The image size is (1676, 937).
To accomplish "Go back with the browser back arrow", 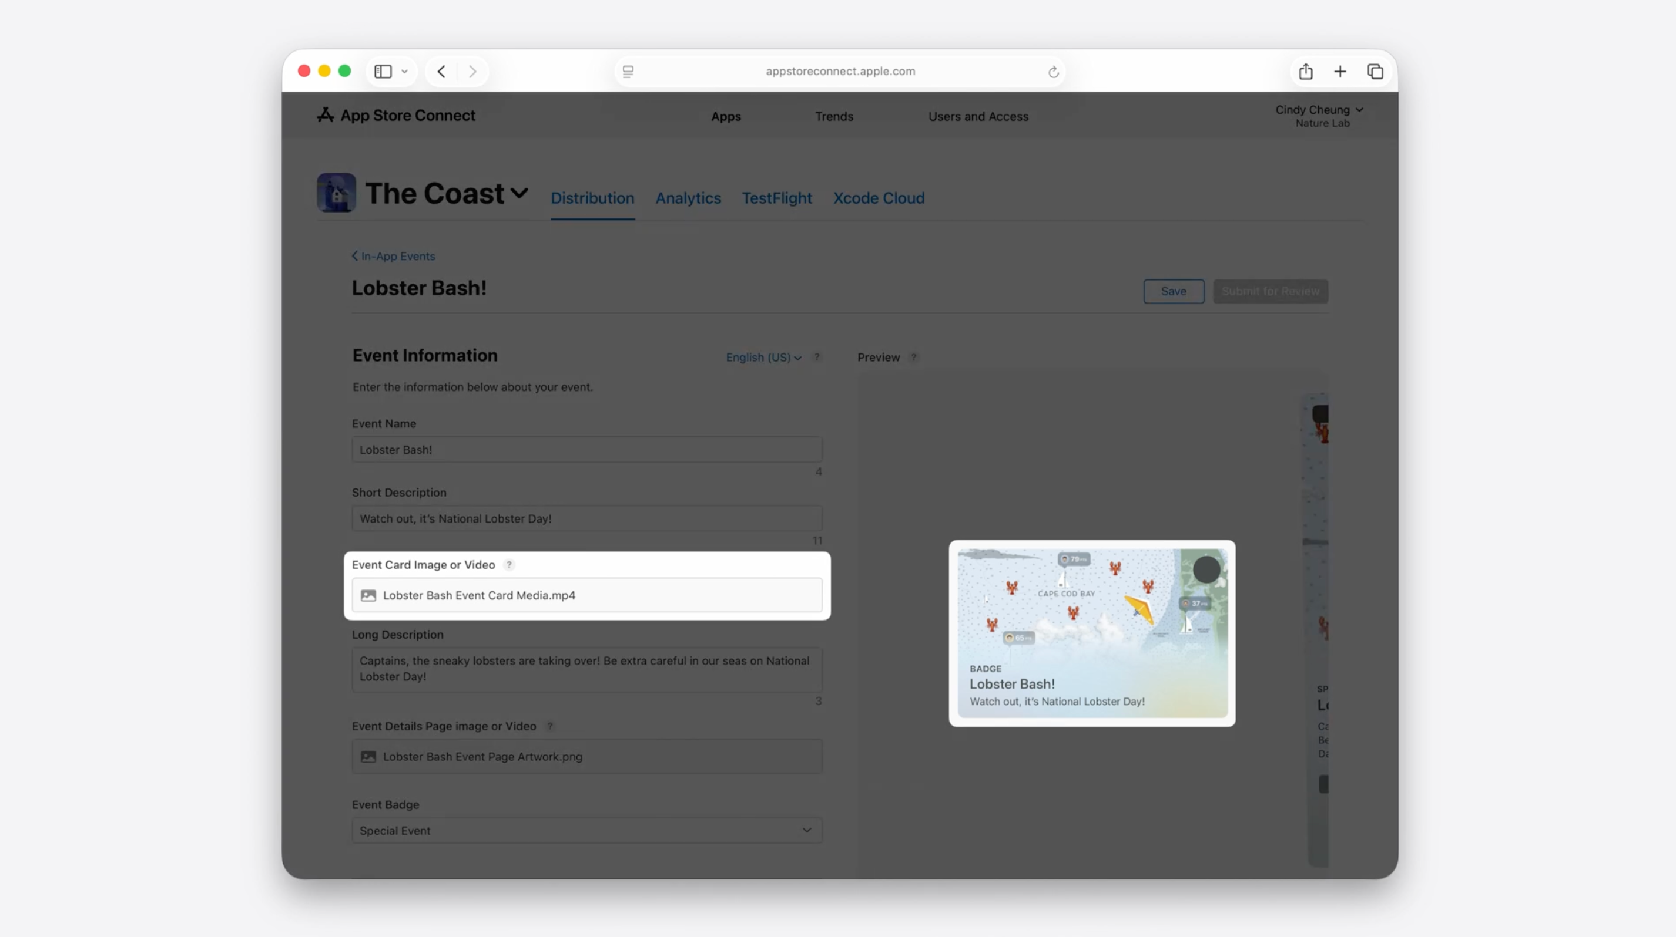I will pyautogui.click(x=442, y=72).
